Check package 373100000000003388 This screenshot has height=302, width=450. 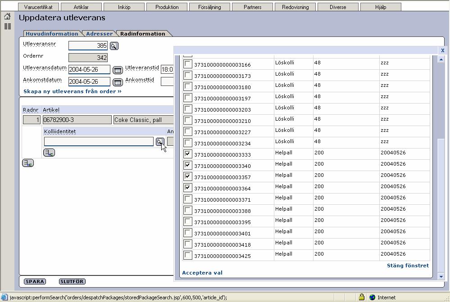(188, 210)
